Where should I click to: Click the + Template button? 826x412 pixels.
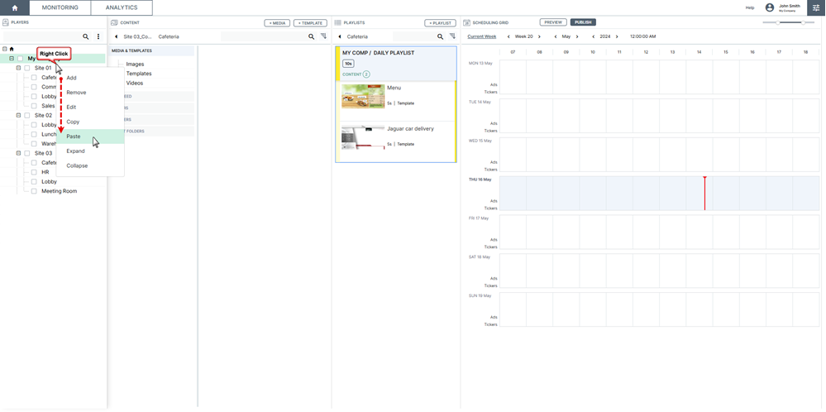(310, 23)
